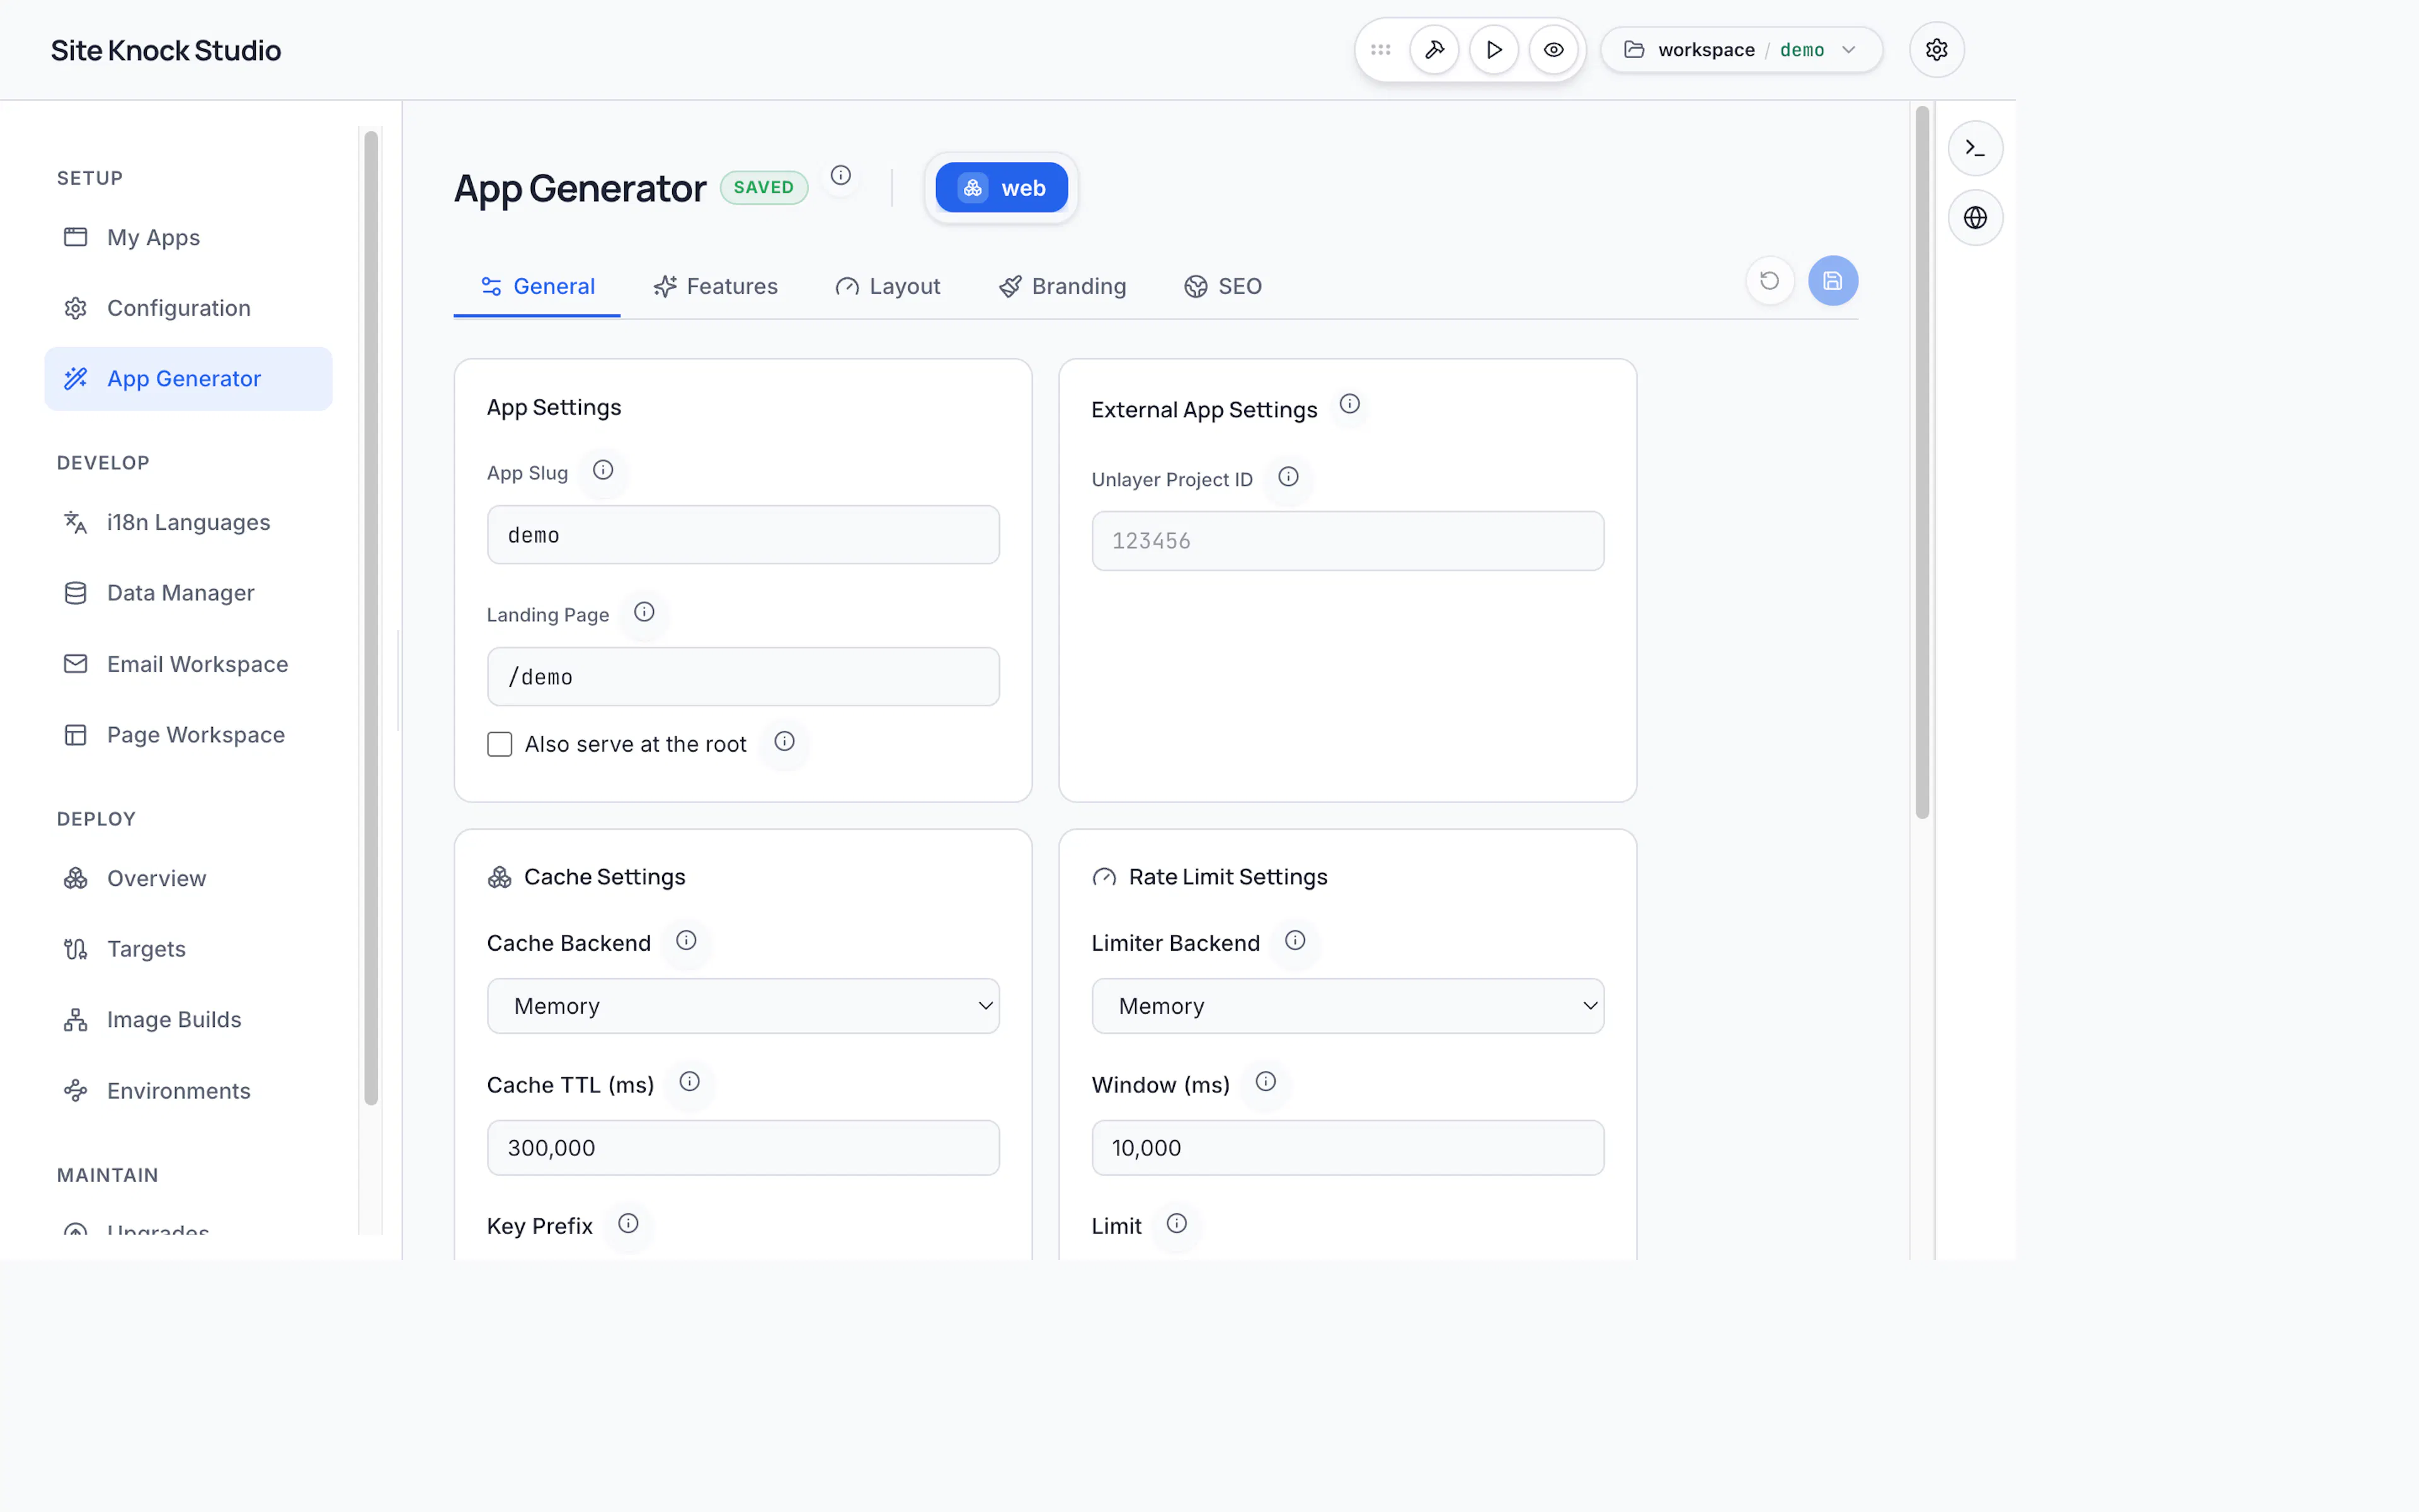2419x1512 pixels.
Task: Click info icon beside Landing Page
Action: [644, 612]
